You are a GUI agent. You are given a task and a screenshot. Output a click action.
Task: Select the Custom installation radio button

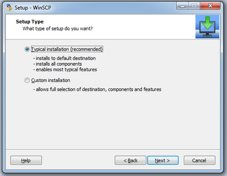(27, 80)
